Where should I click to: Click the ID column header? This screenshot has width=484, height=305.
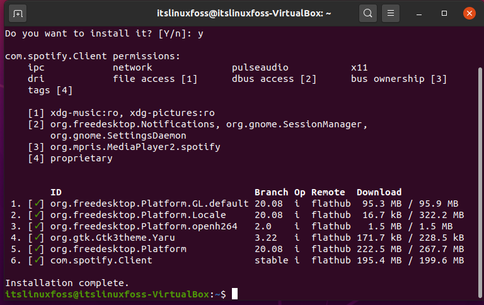click(x=56, y=192)
